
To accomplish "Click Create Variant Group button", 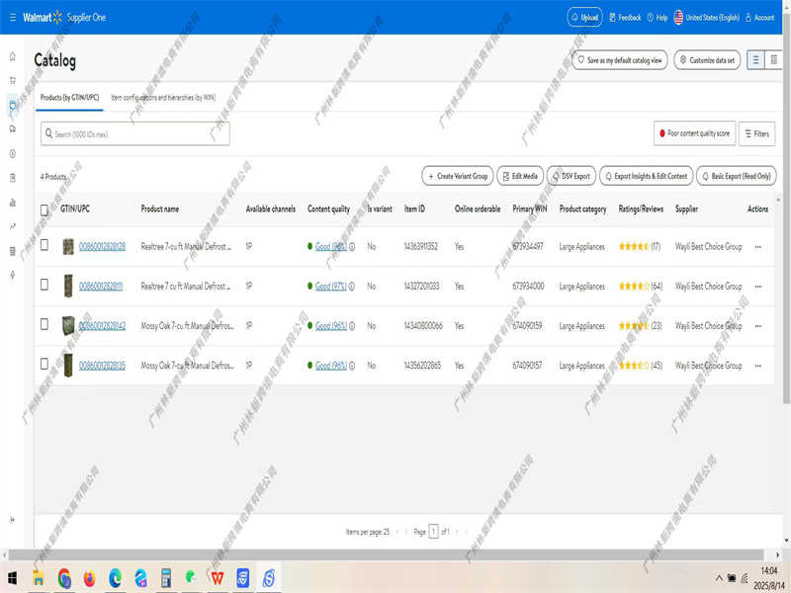I will [458, 176].
